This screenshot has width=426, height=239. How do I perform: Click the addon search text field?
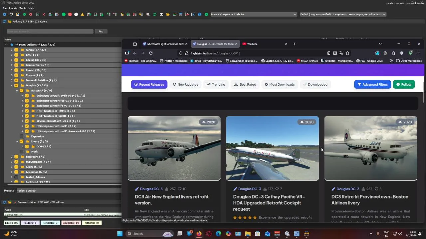click(50, 31)
